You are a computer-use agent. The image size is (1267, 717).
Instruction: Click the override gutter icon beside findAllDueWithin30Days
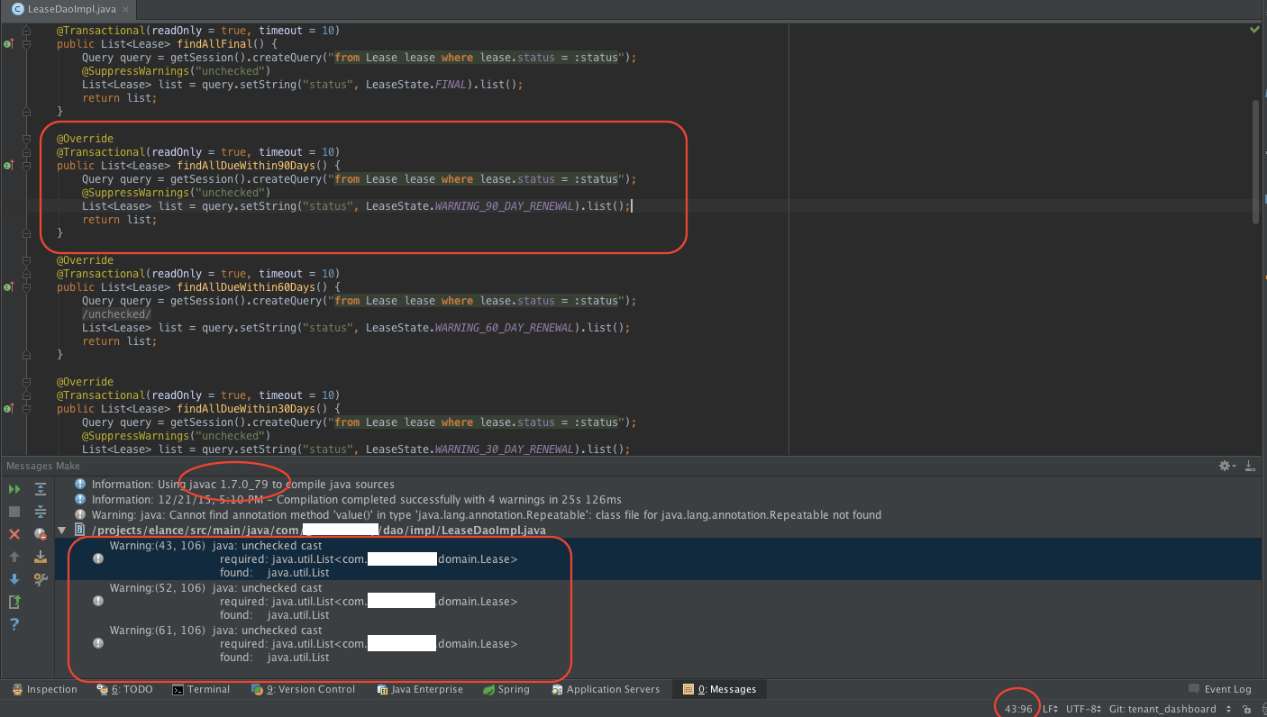(x=8, y=409)
